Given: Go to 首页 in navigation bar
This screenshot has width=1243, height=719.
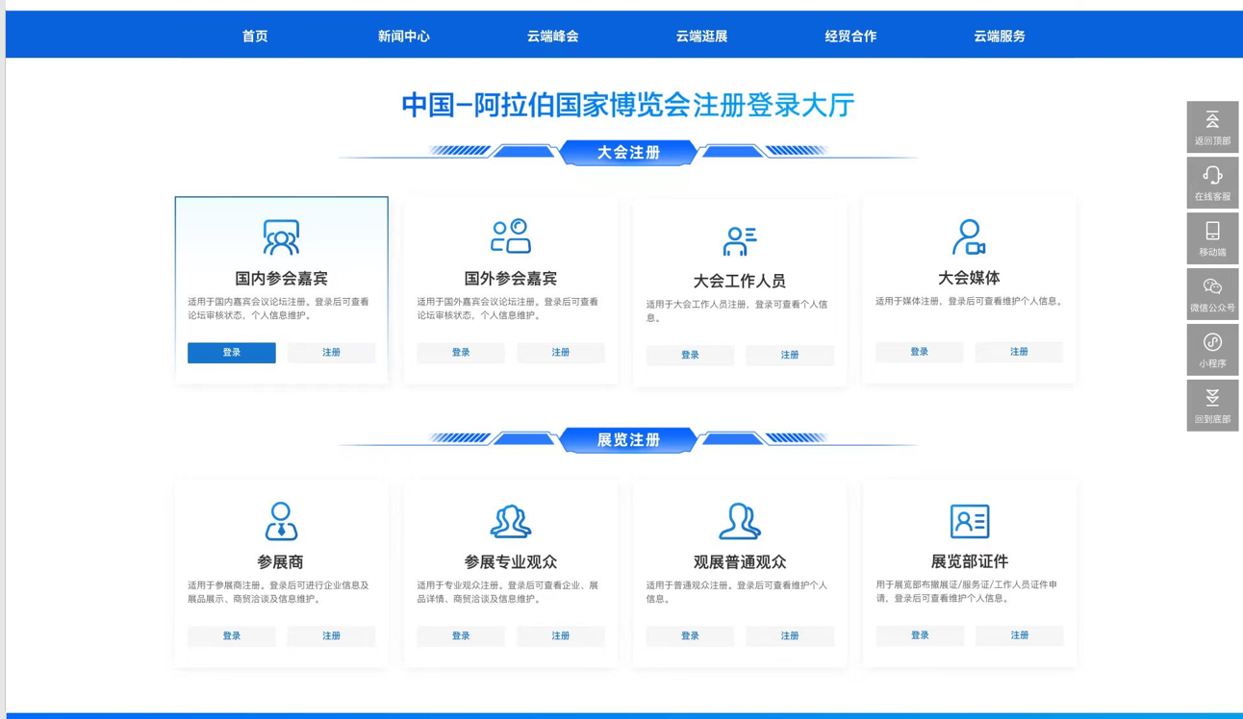Looking at the screenshot, I should coord(255,37).
